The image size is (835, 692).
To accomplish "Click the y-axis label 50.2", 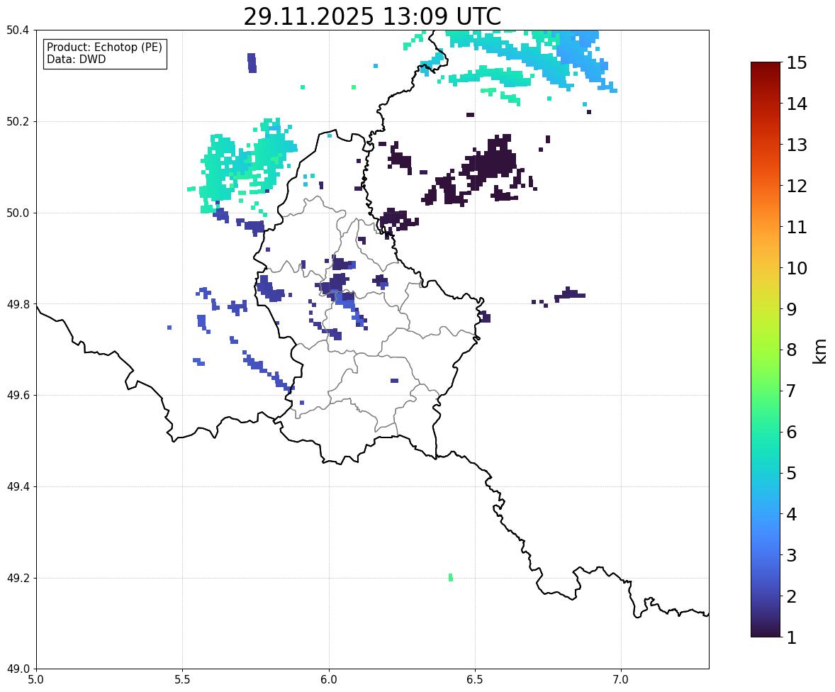I will tap(17, 121).
